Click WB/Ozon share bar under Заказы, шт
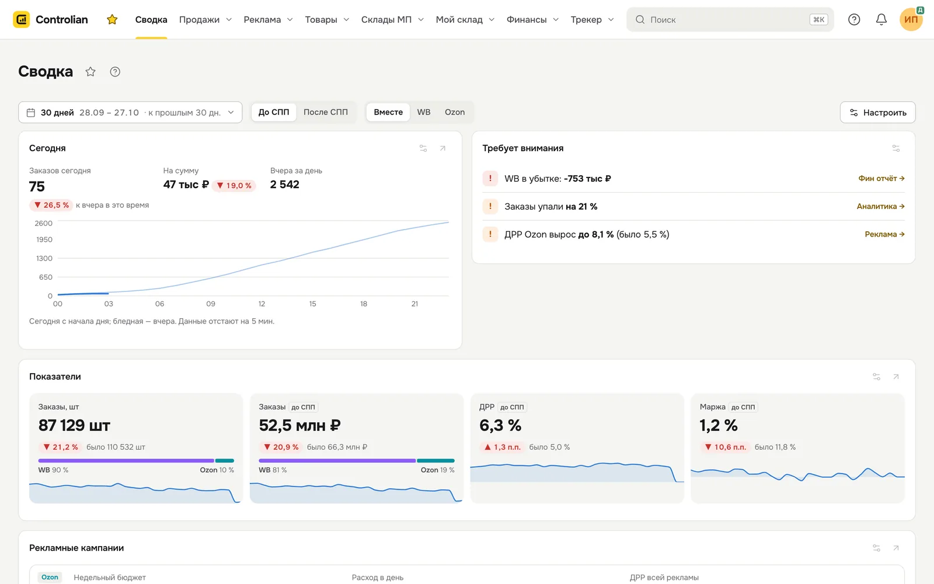The height and width of the screenshot is (584, 934). pyautogui.click(x=136, y=461)
